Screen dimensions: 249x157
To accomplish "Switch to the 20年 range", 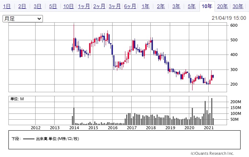I will pyautogui.click(x=223, y=6).
